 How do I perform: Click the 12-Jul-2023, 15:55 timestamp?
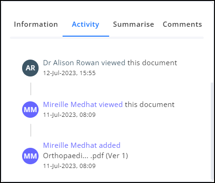pos(69,73)
